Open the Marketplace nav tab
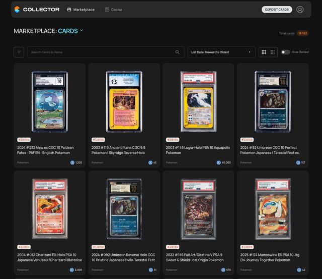The width and height of the screenshot is (322, 279). 81,10
